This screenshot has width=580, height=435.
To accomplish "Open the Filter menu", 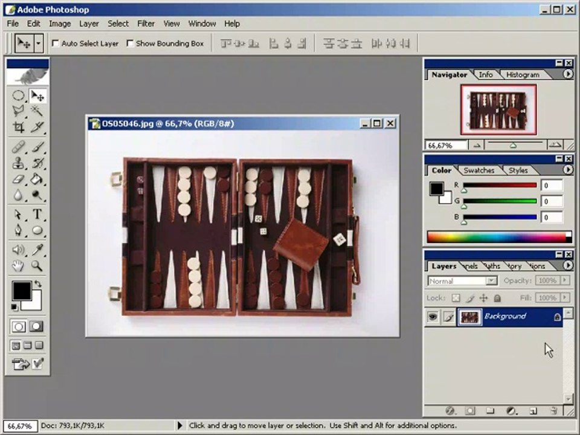I will tap(146, 24).
